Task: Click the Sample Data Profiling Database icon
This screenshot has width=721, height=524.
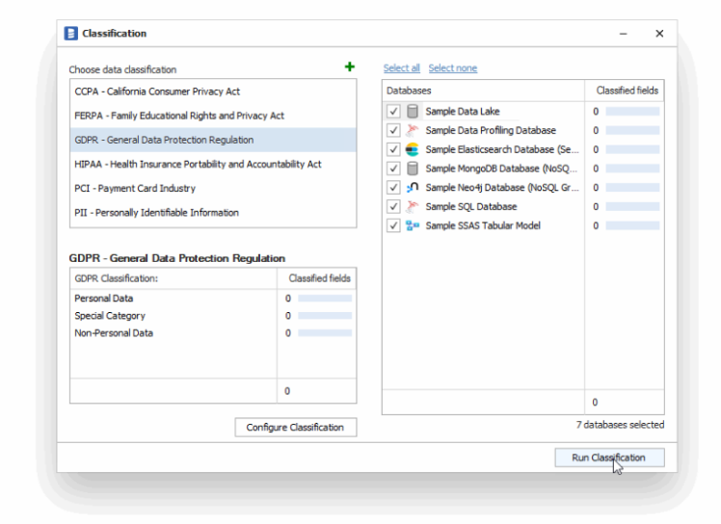Action: pyautogui.click(x=413, y=131)
